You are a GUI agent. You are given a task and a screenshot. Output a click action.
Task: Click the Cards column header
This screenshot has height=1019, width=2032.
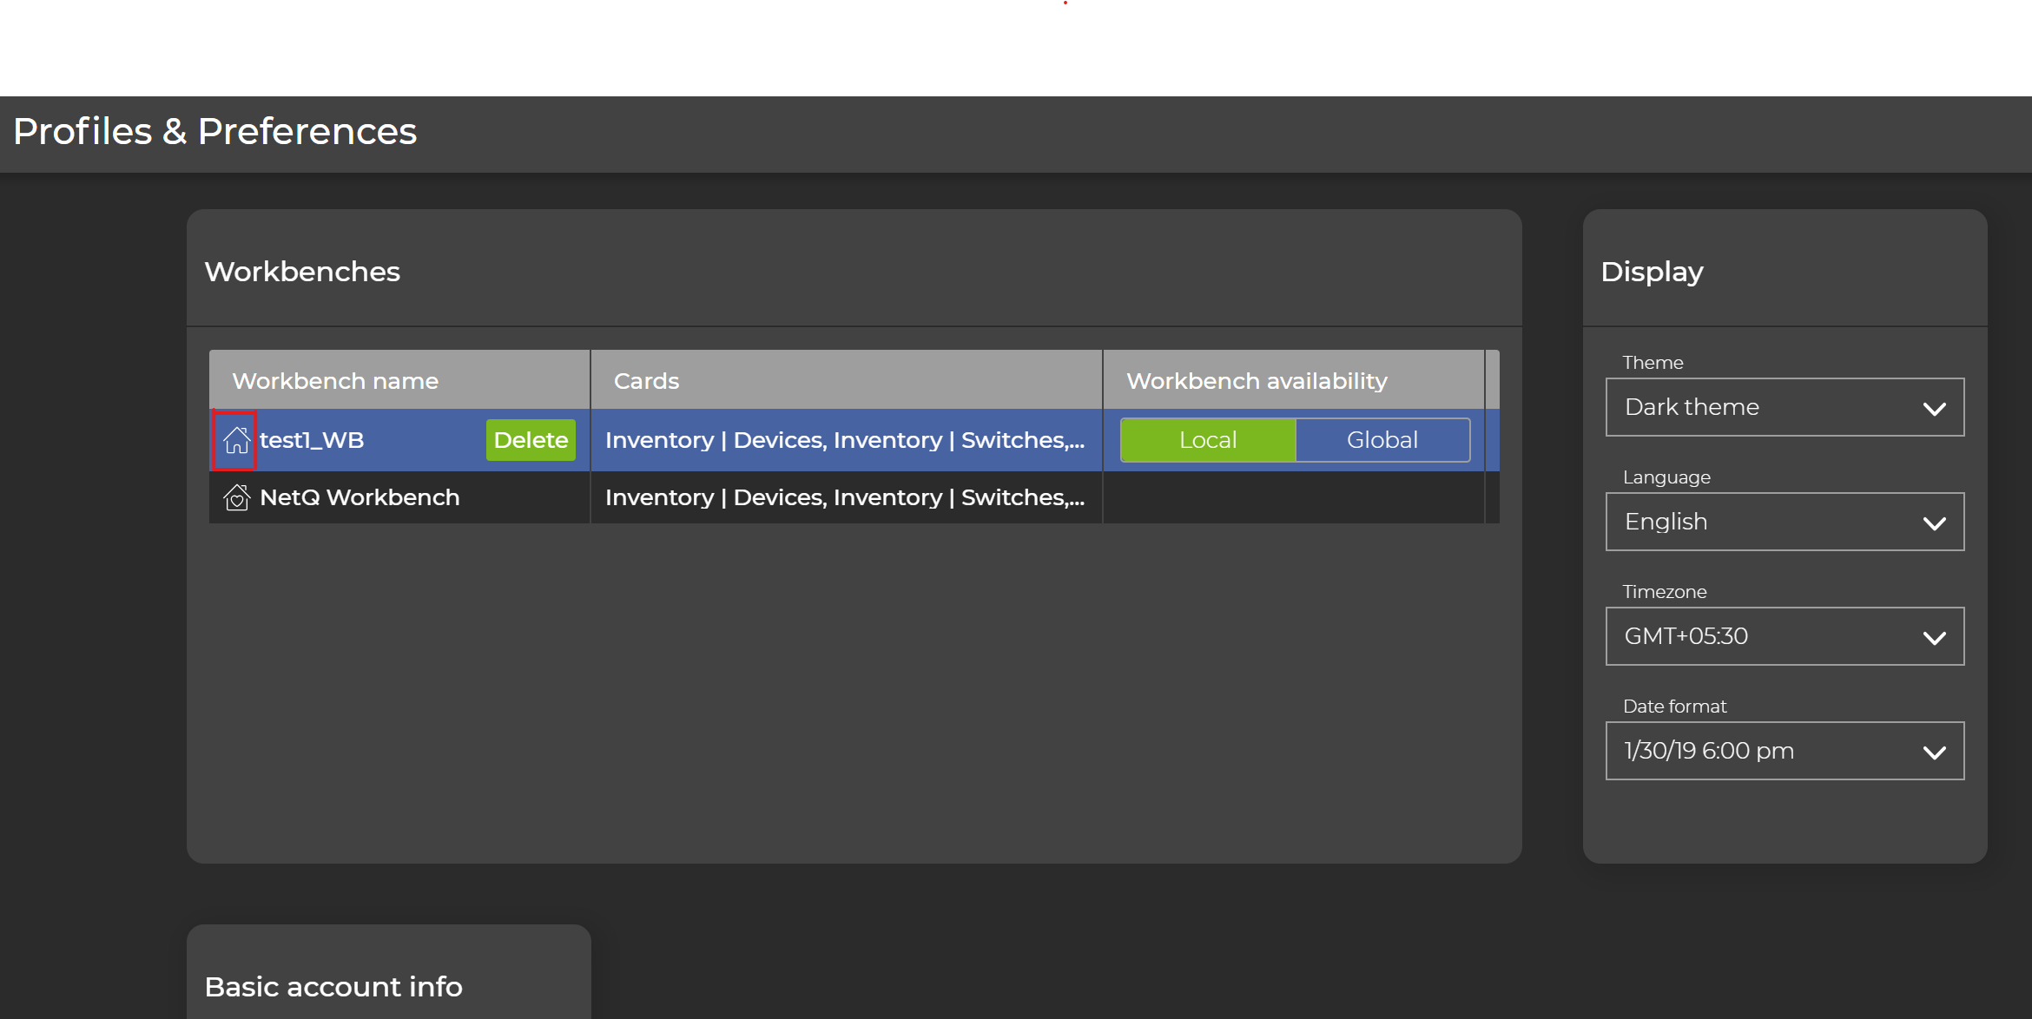click(646, 381)
